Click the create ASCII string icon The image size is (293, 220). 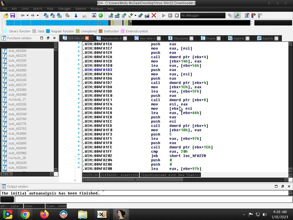click(x=124, y=15)
